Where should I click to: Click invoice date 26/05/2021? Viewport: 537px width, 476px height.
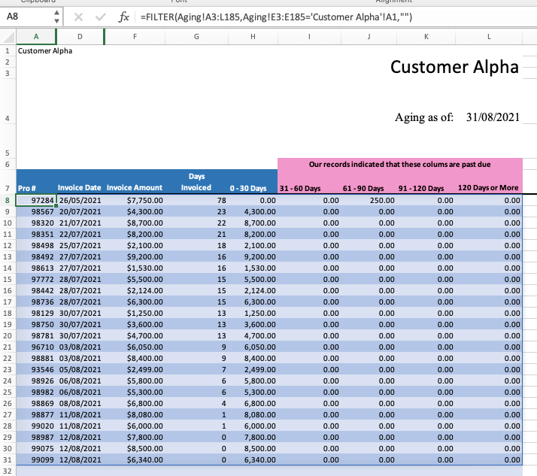pos(80,200)
